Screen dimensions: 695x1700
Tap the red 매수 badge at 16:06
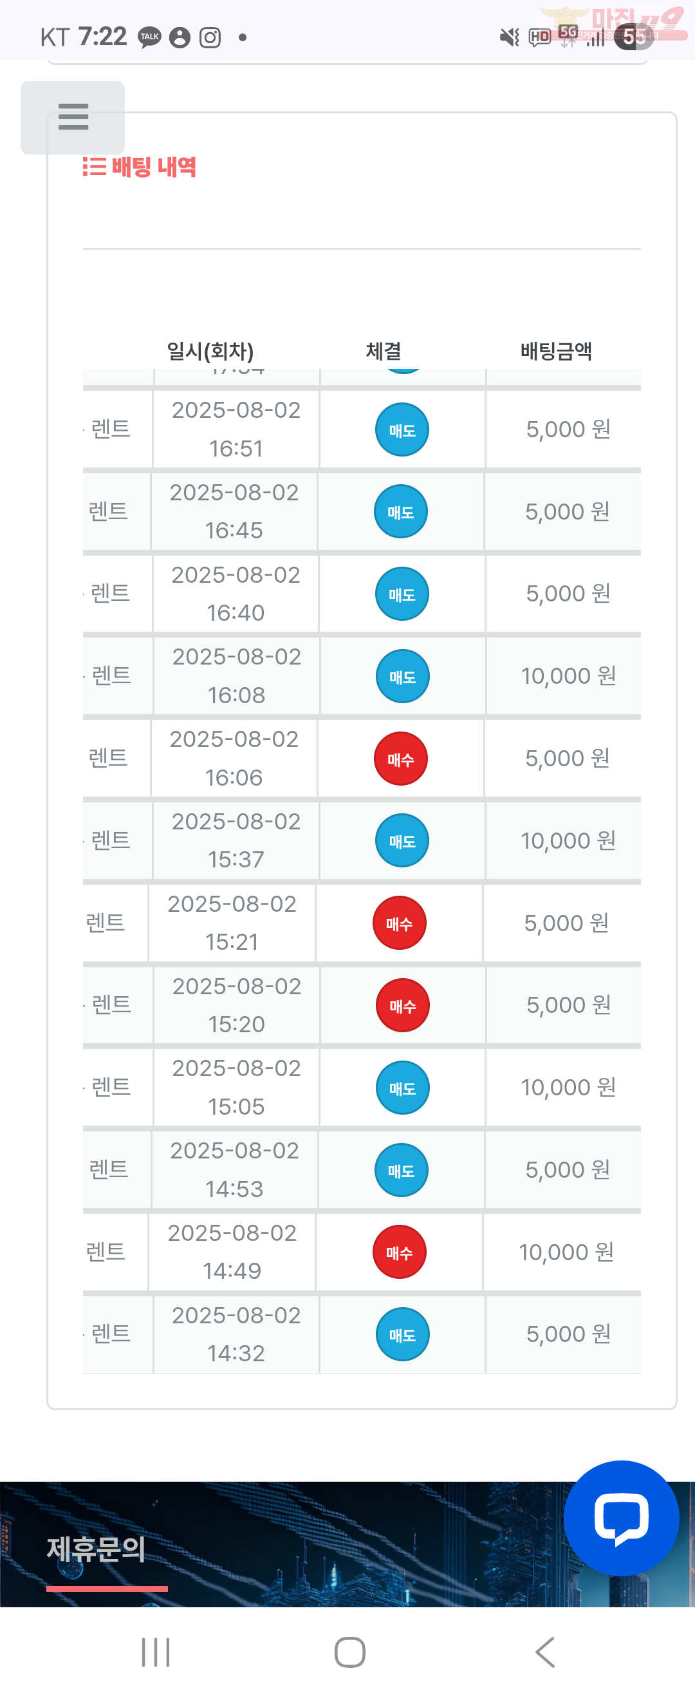pos(401,759)
